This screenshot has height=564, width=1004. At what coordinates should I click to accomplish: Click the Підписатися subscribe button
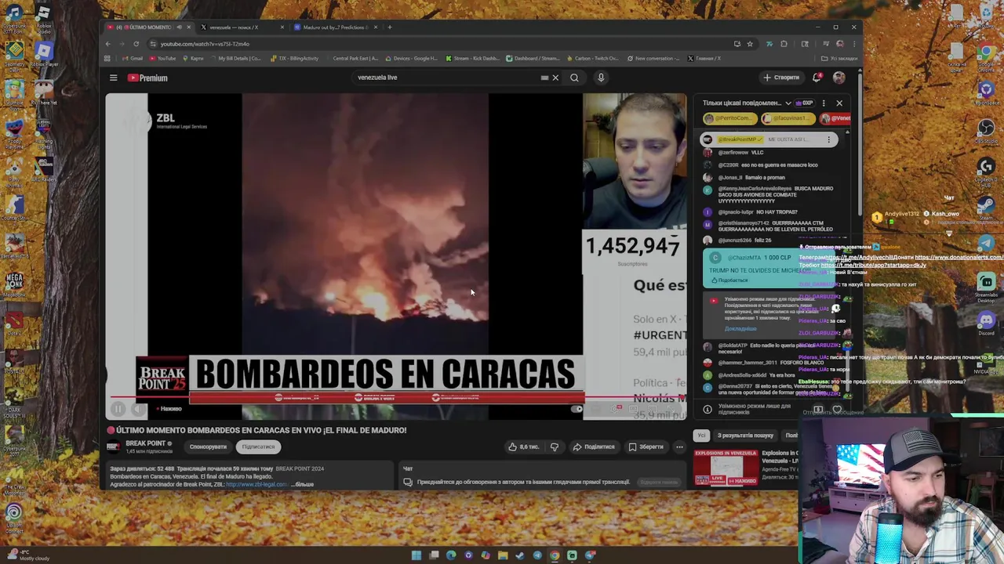click(x=258, y=446)
